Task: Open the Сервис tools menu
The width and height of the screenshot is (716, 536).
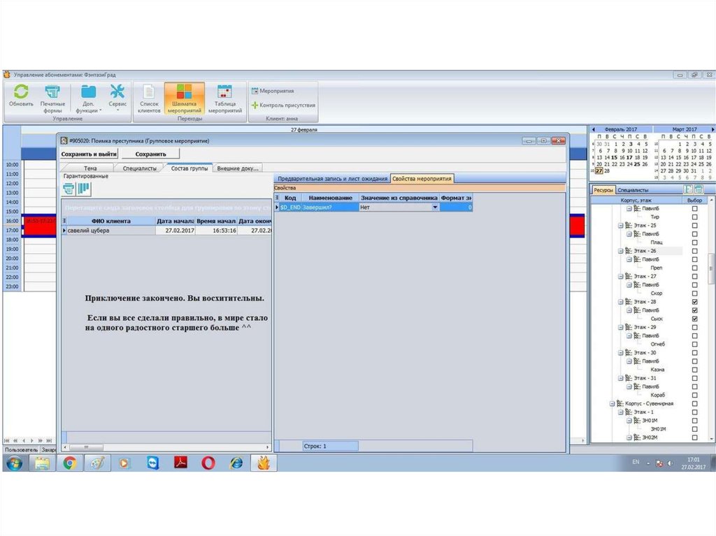Action: (117, 98)
